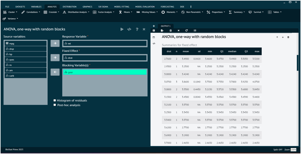Screen dimensions: 301x154
Task: Enable Histogram of residuals checkbox
Action: point(55,100)
